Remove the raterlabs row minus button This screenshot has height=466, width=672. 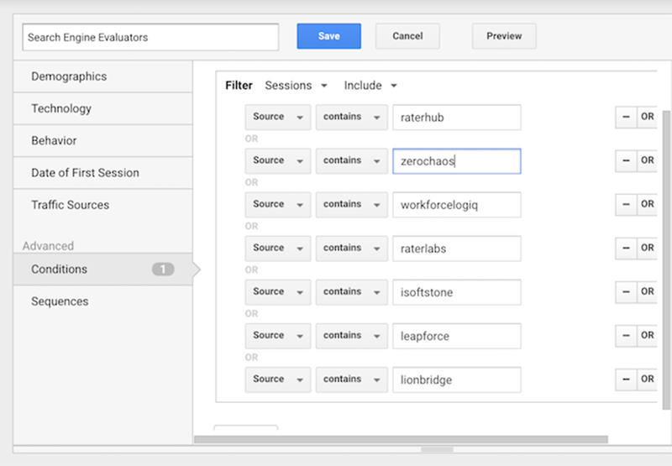(x=626, y=248)
